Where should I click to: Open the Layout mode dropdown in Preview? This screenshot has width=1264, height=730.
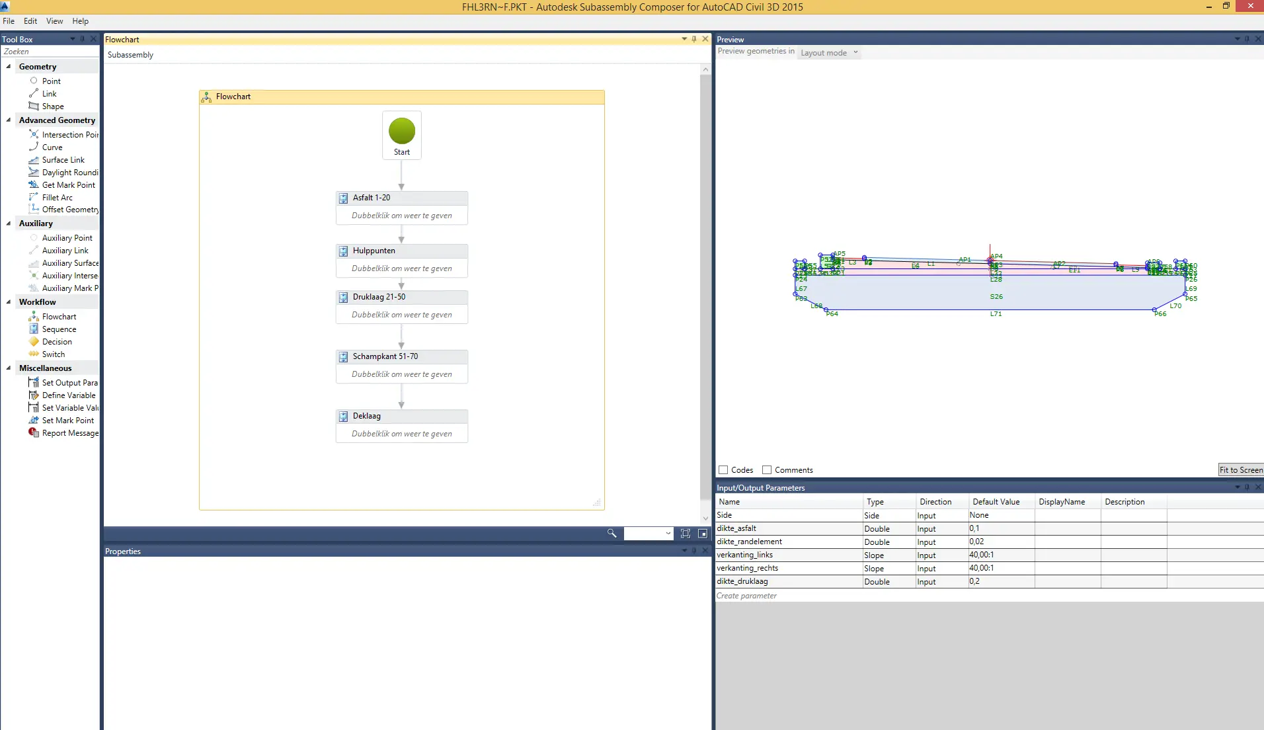click(x=829, y=52)
